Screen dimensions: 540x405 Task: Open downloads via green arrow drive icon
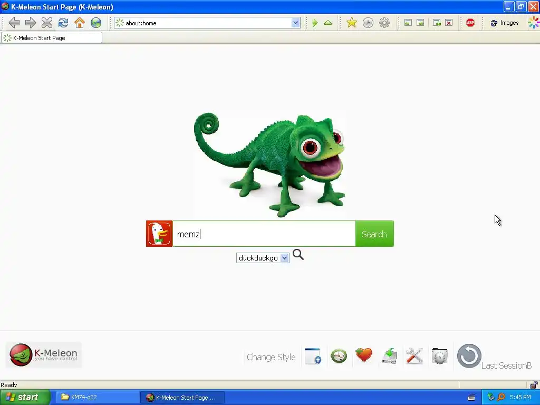coord(390,356)
